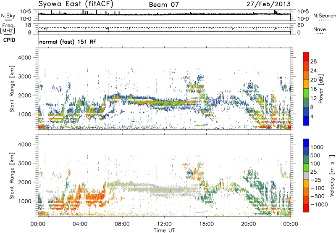This screenshot has width=336, height=233.
Task: Select the "Freq. [MHz]" axis label
Action: point(8,29)
